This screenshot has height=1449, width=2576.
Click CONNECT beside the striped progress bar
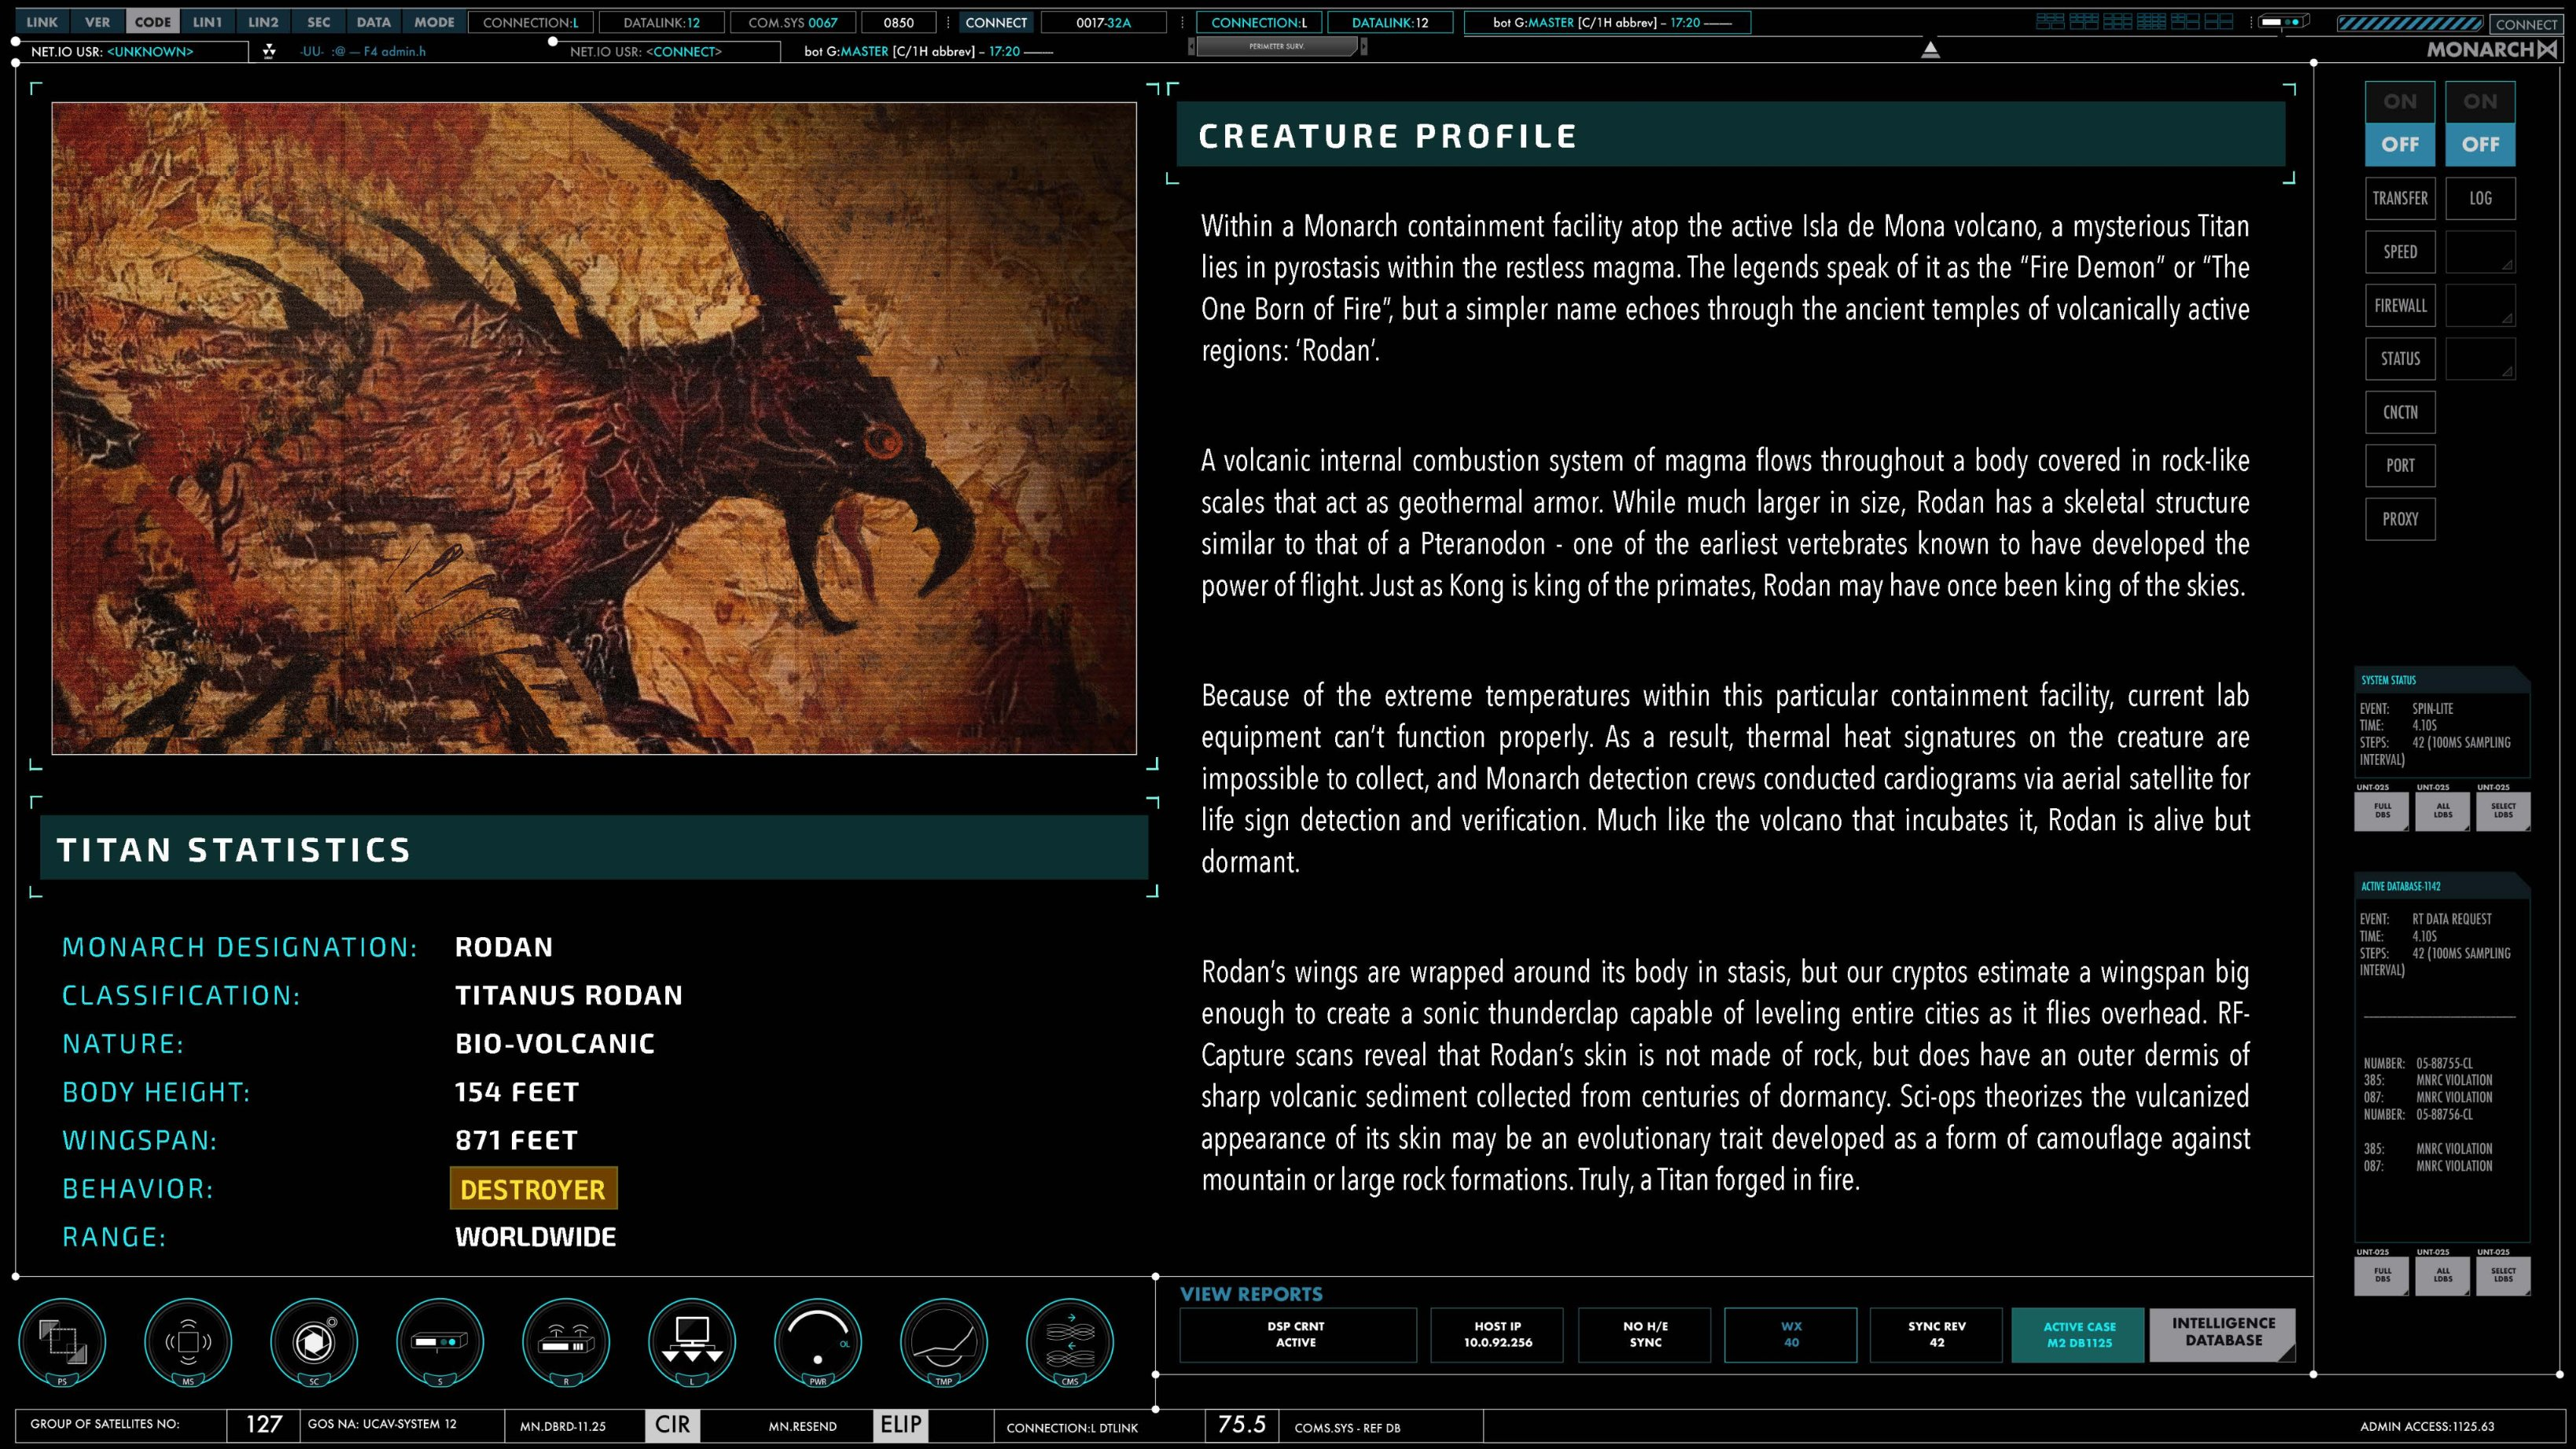click(2526, 24)
